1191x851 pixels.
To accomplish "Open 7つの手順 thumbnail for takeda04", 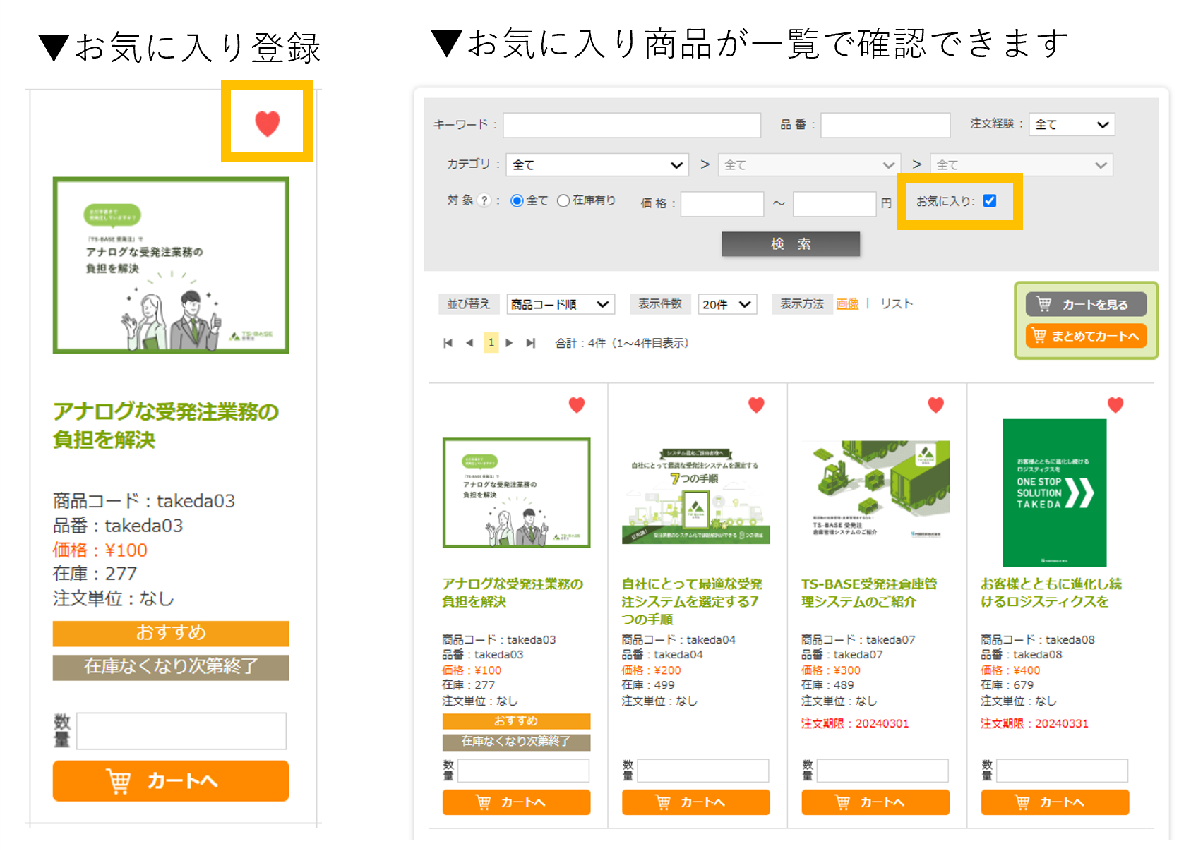I will point(695,496).
